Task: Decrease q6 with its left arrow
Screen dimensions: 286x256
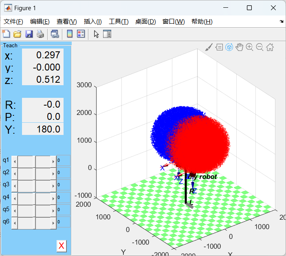Action: click(x=15, y=223)
